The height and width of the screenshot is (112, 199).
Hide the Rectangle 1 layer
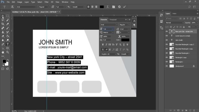pyautogui.click(x=167, y=62)
